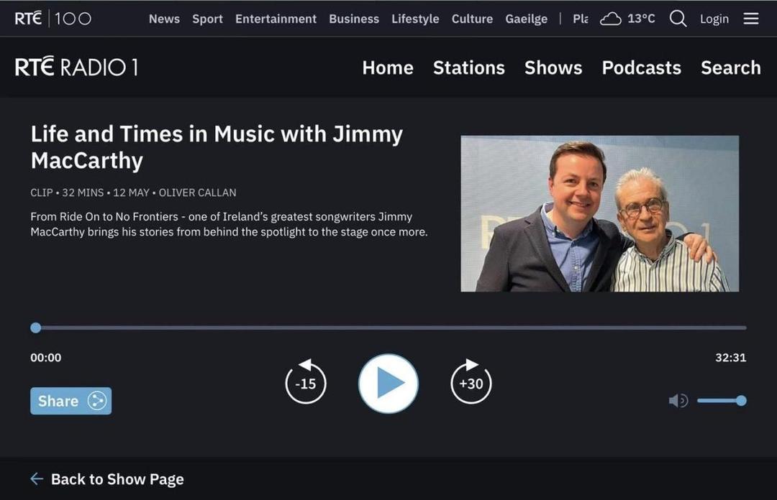Image resolution: width=777 pixels, height=500 pixels.
Task: Click the truncated Player link
Action: click(581, 19)
